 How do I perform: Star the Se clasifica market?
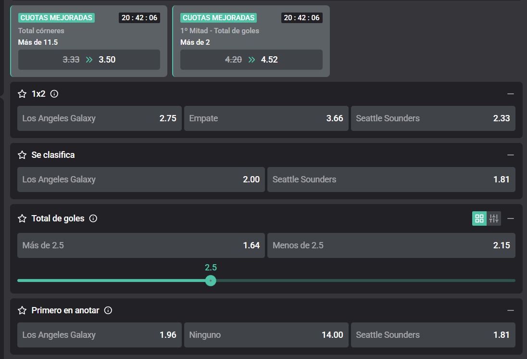22,155
